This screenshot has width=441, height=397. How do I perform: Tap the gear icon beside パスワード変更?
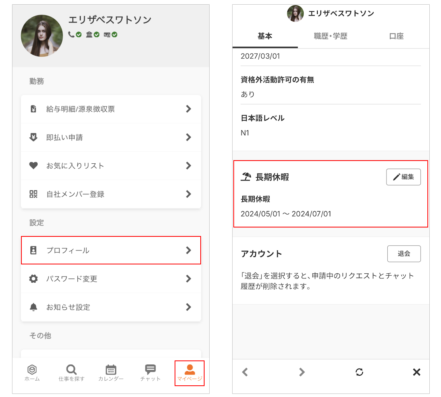click(x=33, y=279)
